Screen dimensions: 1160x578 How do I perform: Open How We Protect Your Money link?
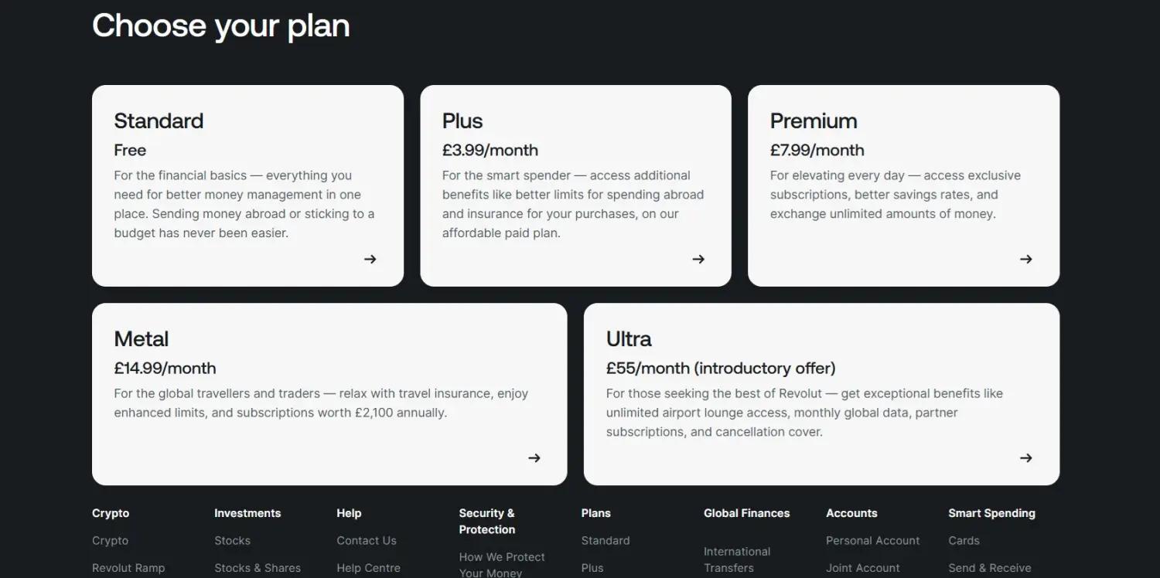502,565
